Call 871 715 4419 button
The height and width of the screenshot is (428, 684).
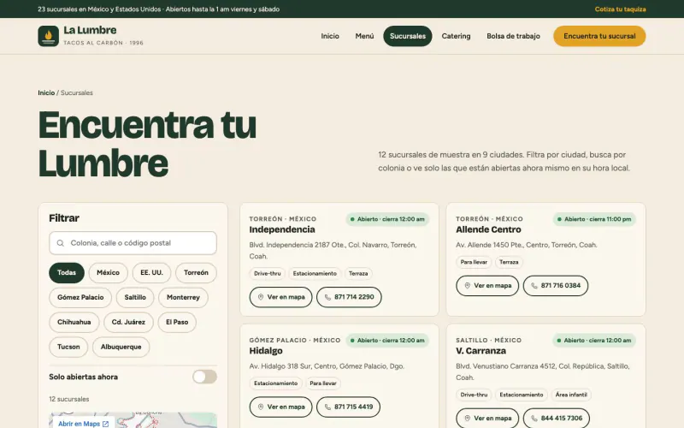pyautogui.click(x=349, y=407)
